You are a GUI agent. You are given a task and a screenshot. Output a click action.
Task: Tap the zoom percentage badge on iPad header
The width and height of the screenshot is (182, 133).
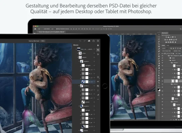[x=43, y=41]
